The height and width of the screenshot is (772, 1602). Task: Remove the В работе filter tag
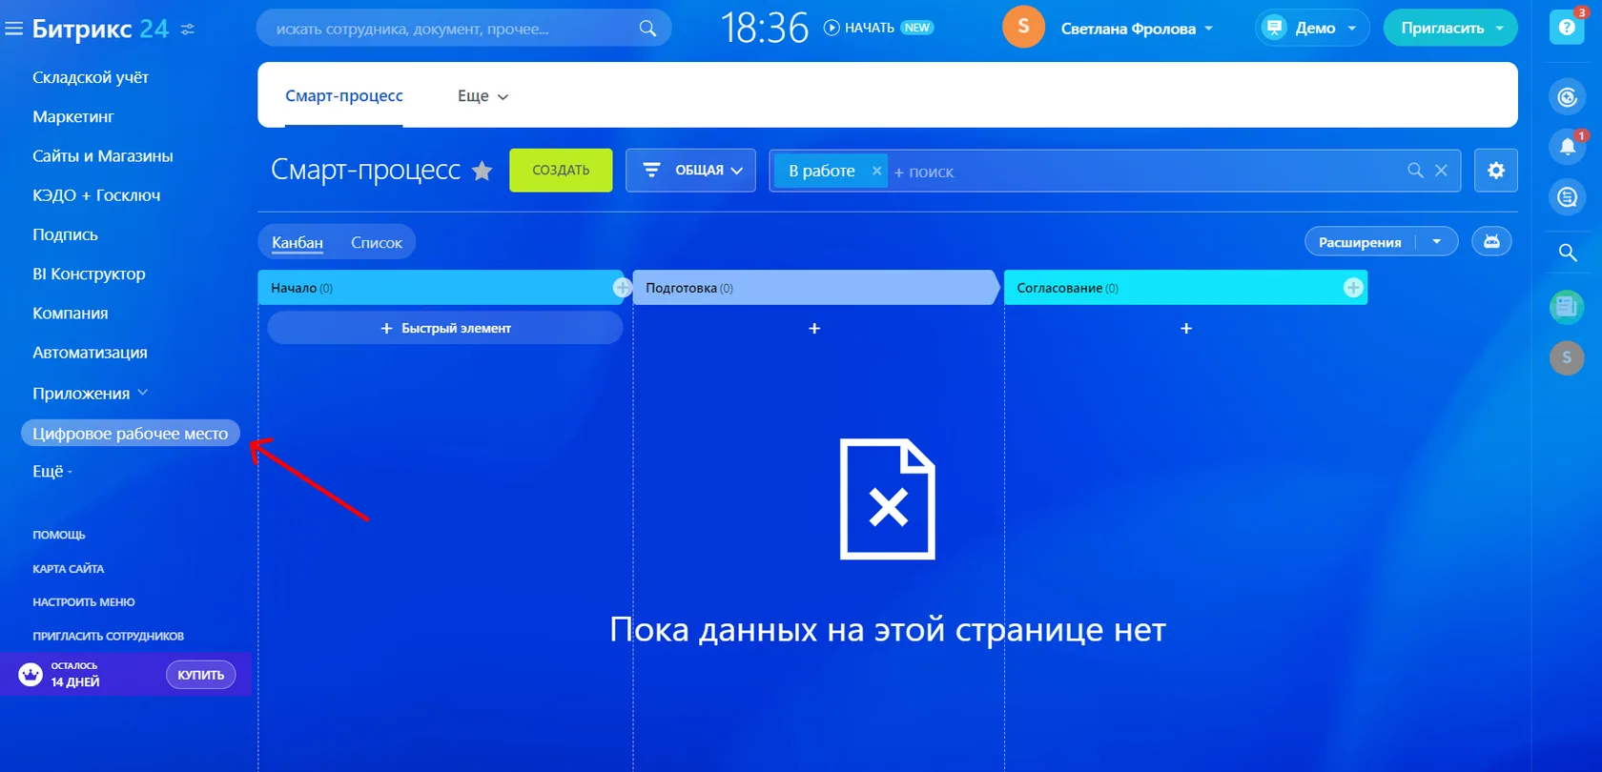tap(876, 171)
